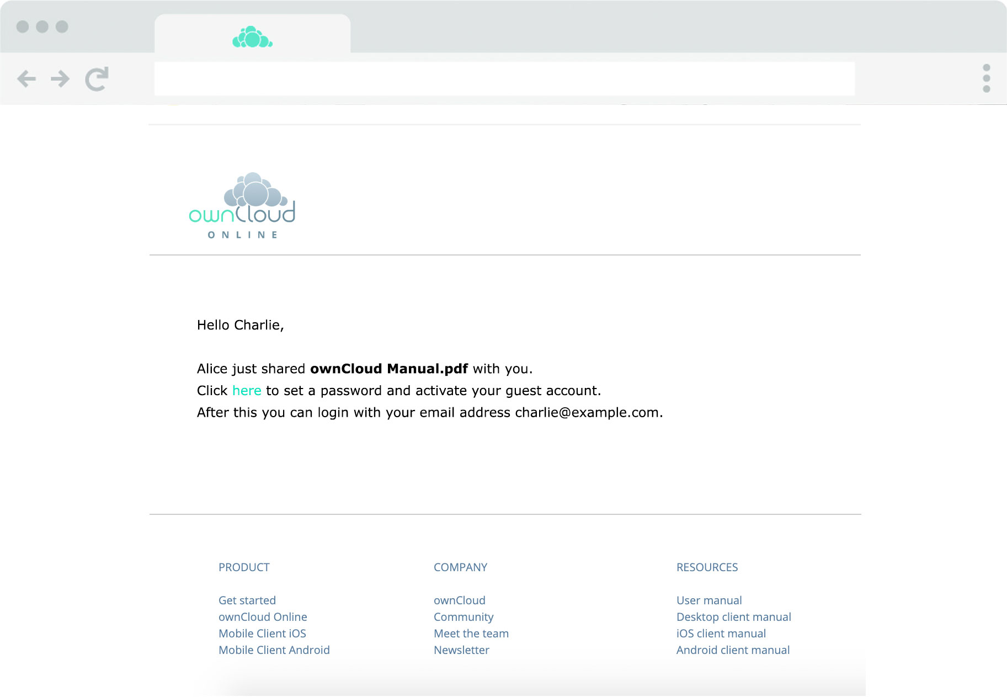
Task: Open the Android client manual
Action: pos(733,650)
